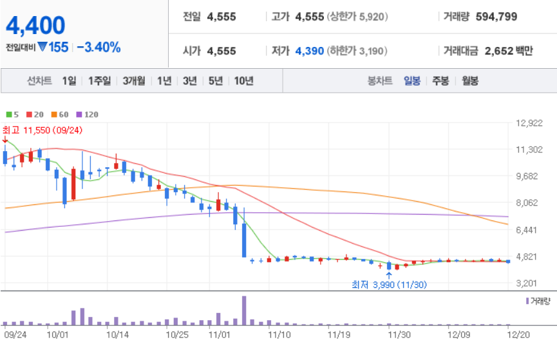Click the 4,821 price axis label

pyautogui.click(x=527, y=257)
